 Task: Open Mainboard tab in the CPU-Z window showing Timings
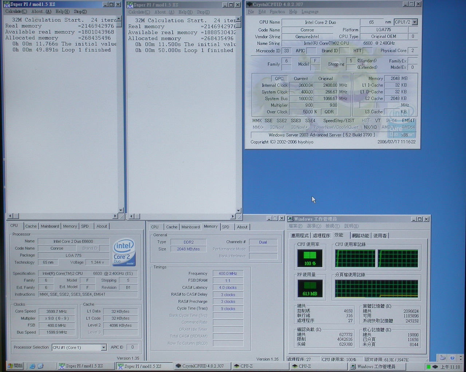pos(190,227)
